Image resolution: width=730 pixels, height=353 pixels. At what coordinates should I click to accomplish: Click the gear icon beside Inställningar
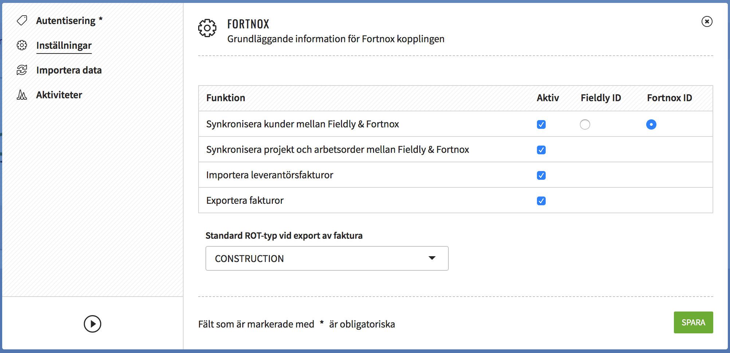22,45
